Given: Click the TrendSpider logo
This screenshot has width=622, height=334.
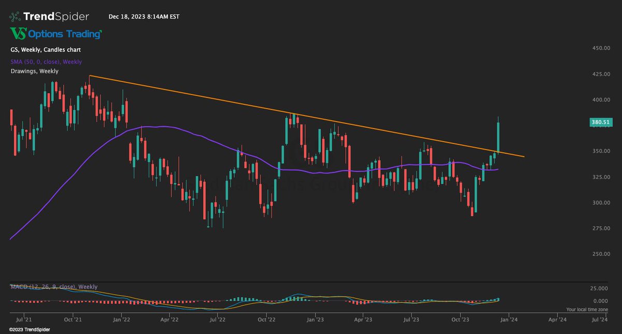Looking at the screenshot, I should click(x=50, y=17).
